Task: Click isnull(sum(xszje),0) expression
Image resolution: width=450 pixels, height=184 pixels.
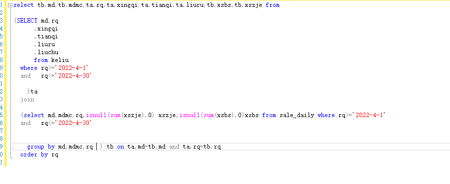Action: coord(120,115)
